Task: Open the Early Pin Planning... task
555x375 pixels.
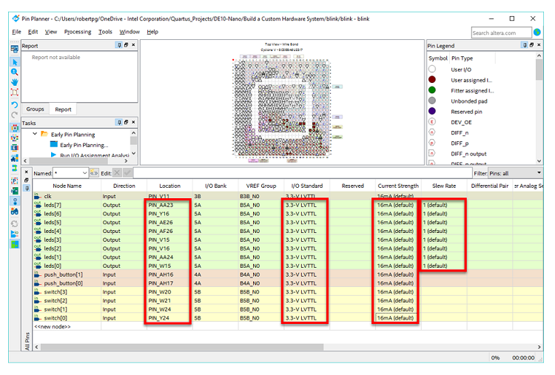Action: (x=84, y=145)
